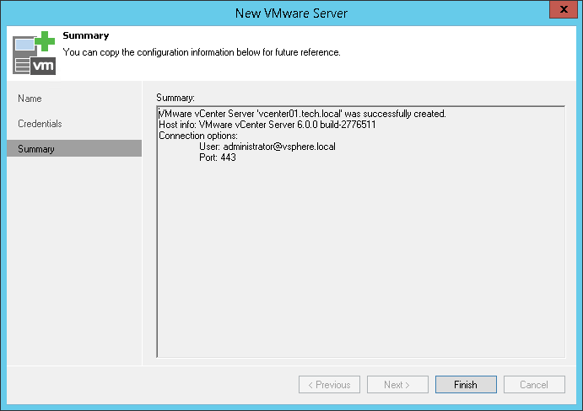Go to the Name wizard step
The image size is (583, 411).
click(x=30, y=99)
